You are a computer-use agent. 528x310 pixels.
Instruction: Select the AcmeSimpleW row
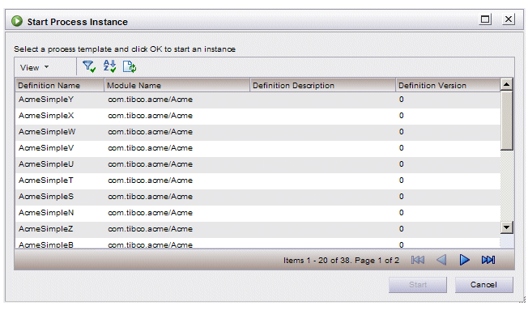pyautogui.click(x=258, y=132)
